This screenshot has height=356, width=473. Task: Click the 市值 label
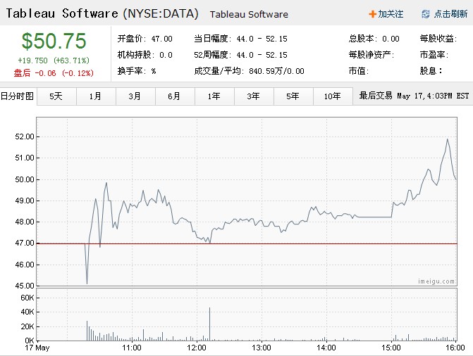(359, 71)
